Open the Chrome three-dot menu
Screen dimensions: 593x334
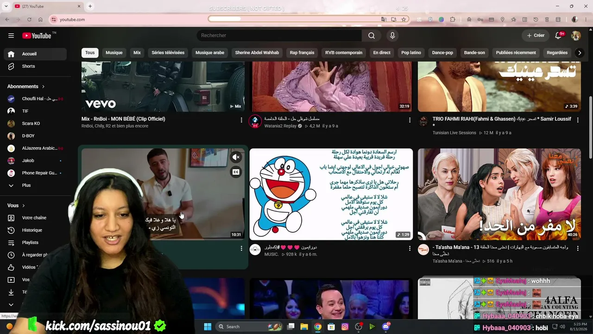click(586, 19)
